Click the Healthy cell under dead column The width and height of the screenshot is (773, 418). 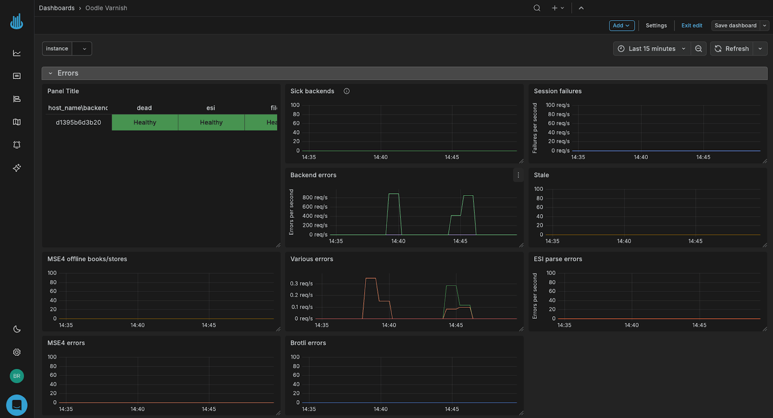[x=145, y=122]
